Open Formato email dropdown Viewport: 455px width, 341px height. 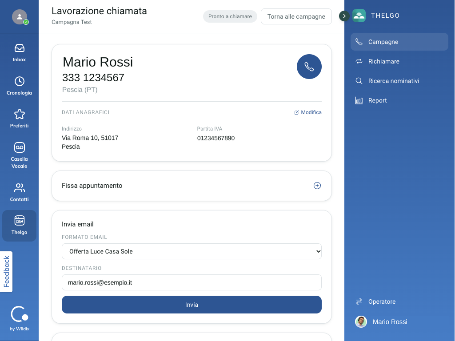click(192, 251)
